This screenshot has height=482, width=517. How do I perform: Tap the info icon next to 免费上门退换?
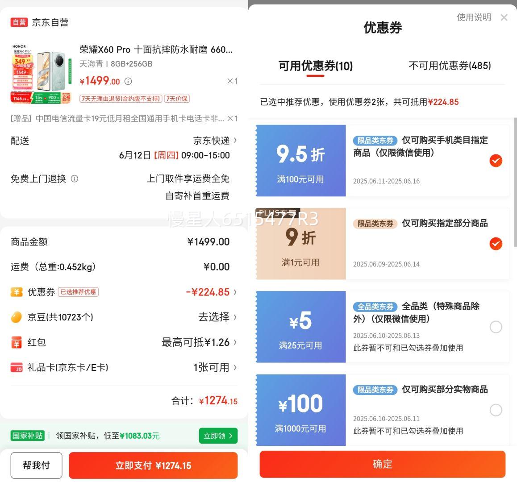[75, 179]
